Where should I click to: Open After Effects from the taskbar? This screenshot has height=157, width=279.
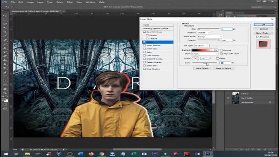(155, 154)
